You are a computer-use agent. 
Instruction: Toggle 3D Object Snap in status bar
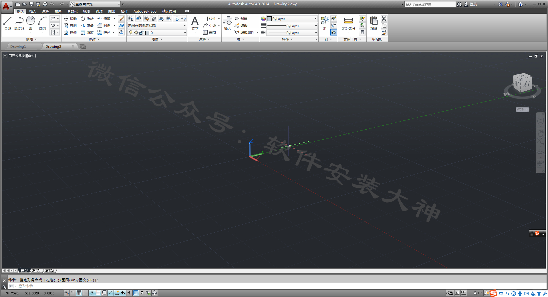(104, 293)
